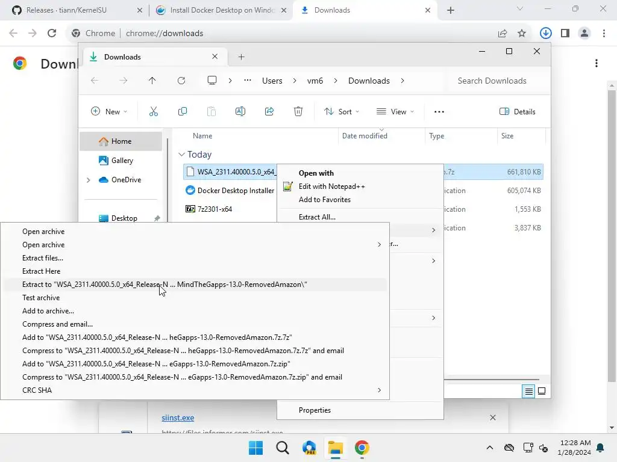Click the This PC monitor icon in address bar

click(x=211, y=81)
